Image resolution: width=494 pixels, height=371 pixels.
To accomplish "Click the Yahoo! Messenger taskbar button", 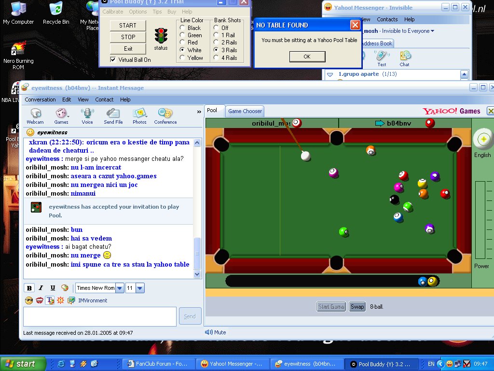I will click(x=233, y=364).
